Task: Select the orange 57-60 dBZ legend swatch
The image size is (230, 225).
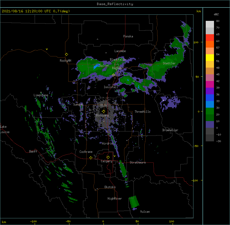Action: [210, 44]
